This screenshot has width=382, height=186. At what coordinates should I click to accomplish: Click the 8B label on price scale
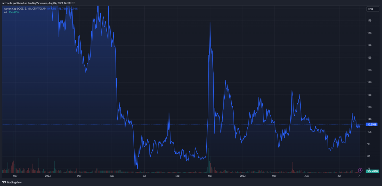369,156
